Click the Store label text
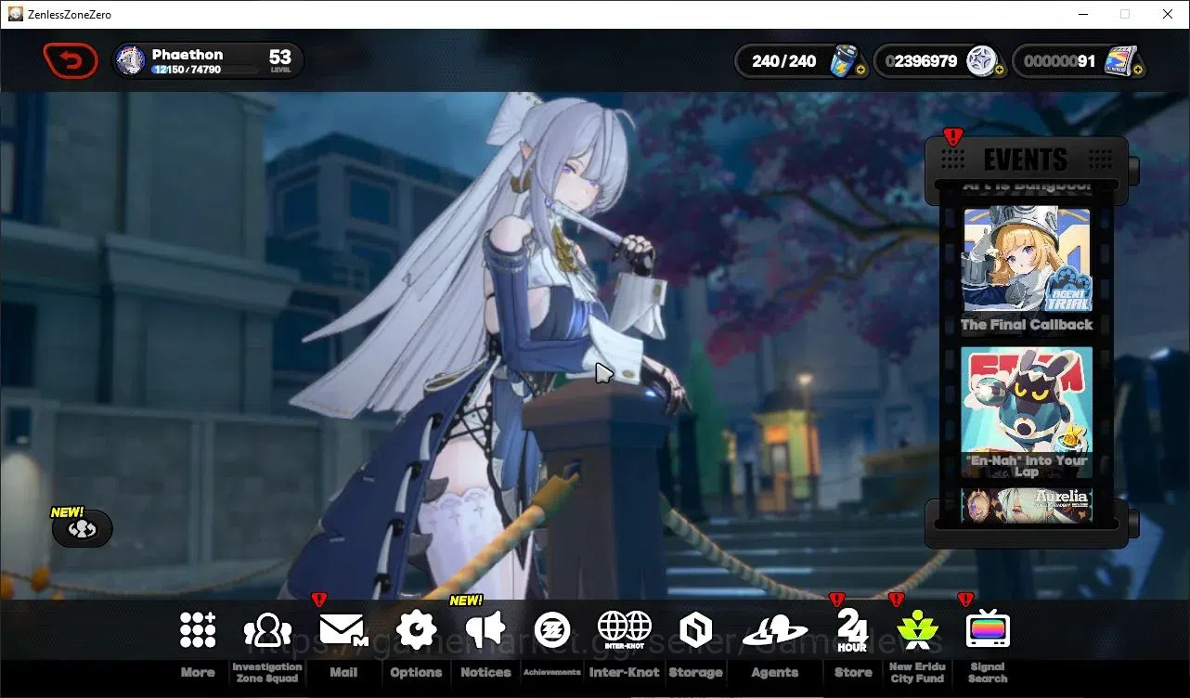This screenshot has height=698, width=1190. coord(852,672)
